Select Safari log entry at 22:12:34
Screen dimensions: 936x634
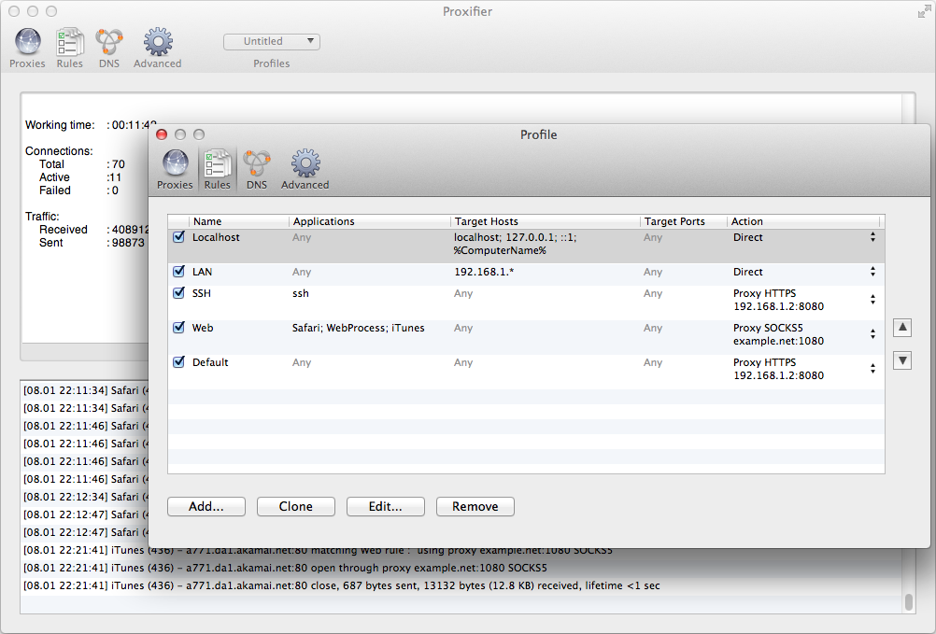[x=87, y=497]
